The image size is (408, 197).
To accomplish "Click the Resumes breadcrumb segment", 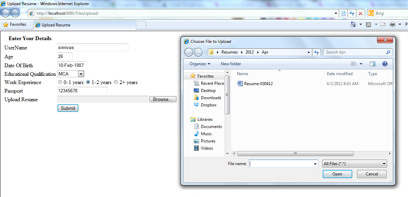I will [229, 52].
